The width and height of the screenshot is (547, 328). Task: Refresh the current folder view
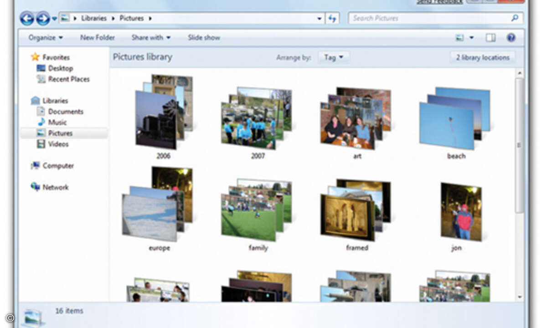(x=332, y=19)
